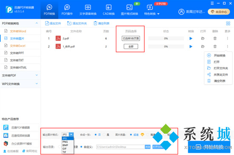The width and height of the screenshot is (234, 155).
Task: Click the open-folder icon for 1_合并.pdf
Action: click(203, 46)
